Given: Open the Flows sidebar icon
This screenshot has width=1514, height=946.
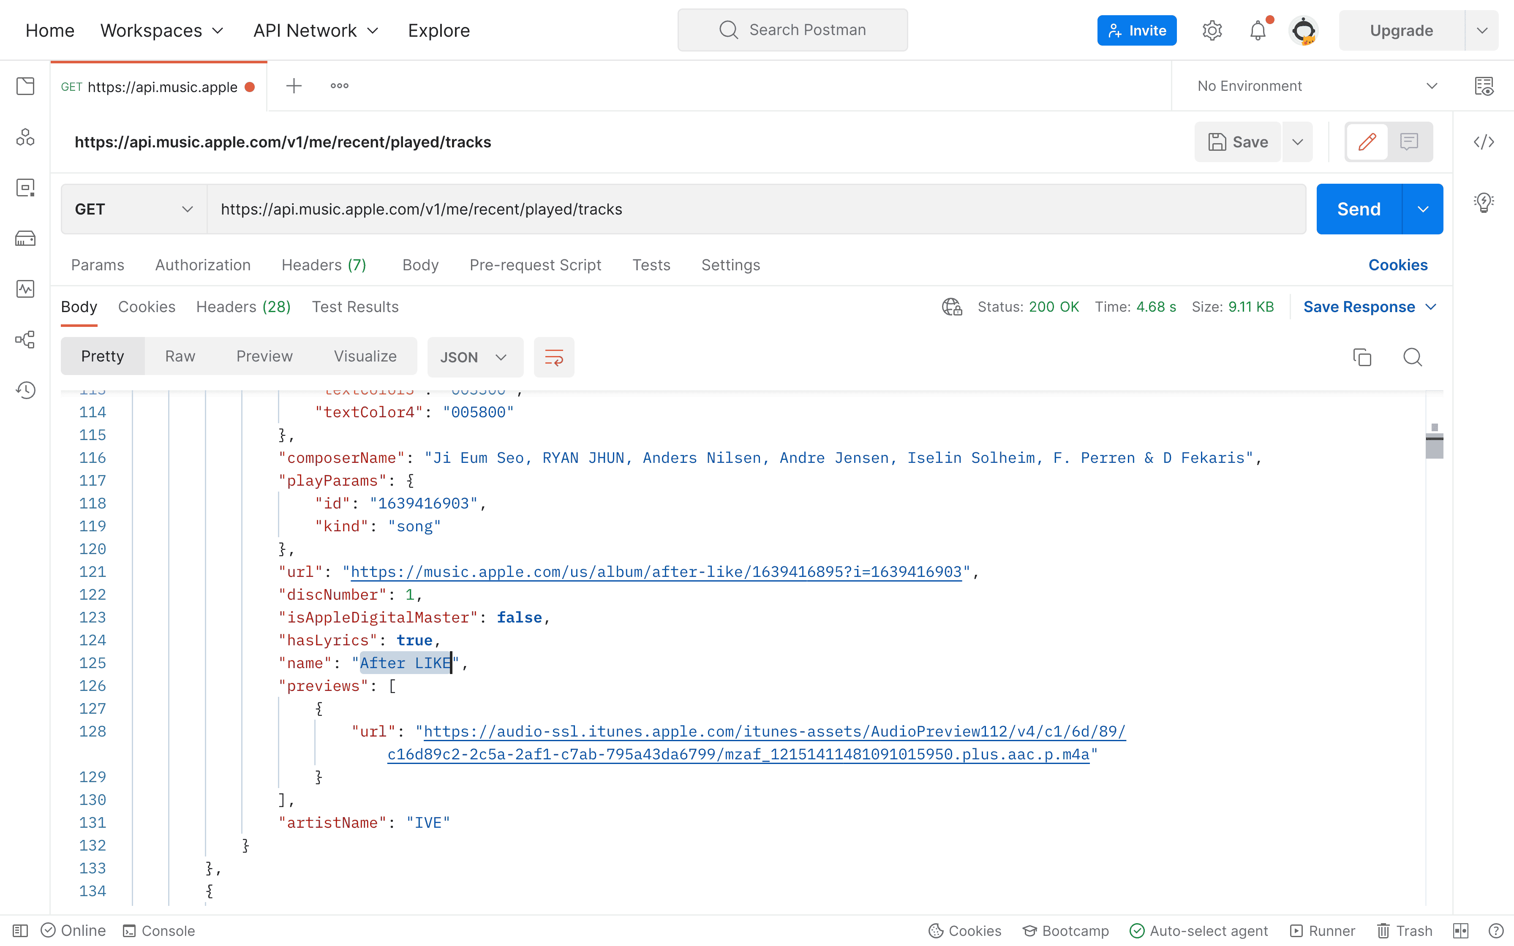Looking at the screenshot, I should [25, 340].
